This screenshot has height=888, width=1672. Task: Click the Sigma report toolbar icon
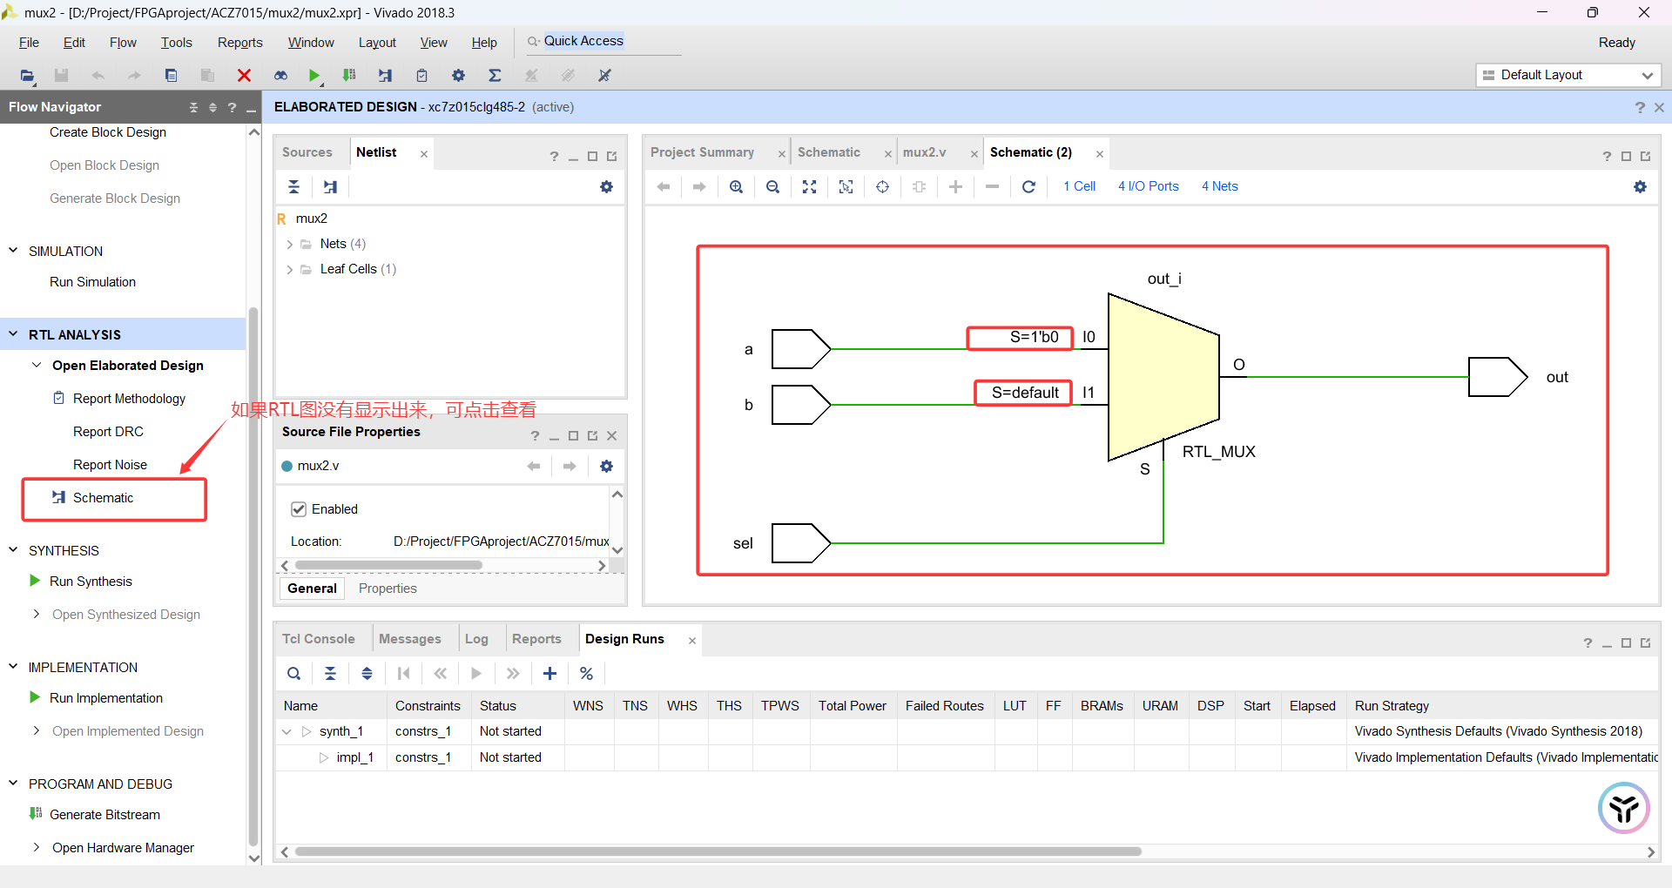(495, 76)
